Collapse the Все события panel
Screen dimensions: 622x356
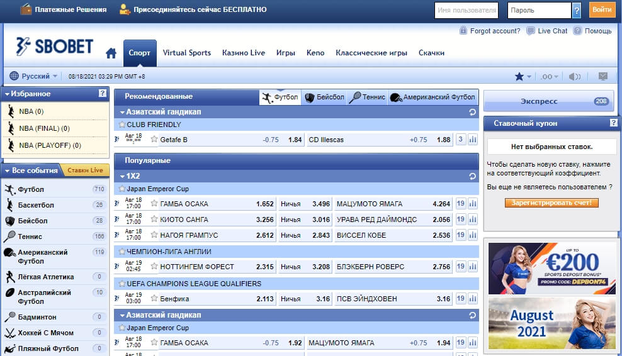click(x=7, y=171)
